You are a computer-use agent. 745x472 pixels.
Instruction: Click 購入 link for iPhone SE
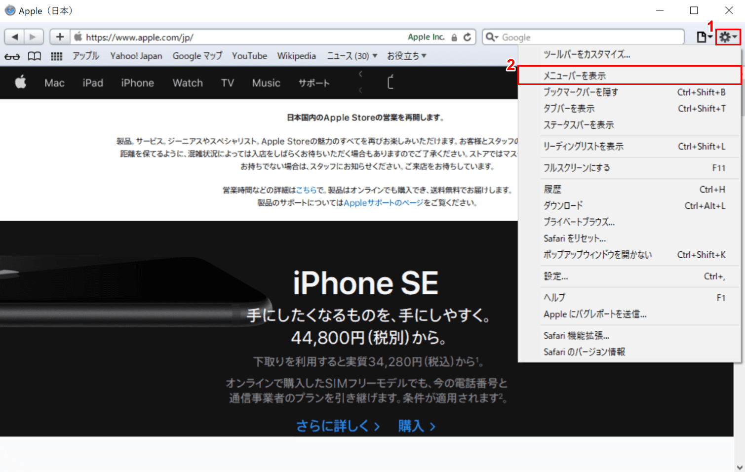pos(417,426)
